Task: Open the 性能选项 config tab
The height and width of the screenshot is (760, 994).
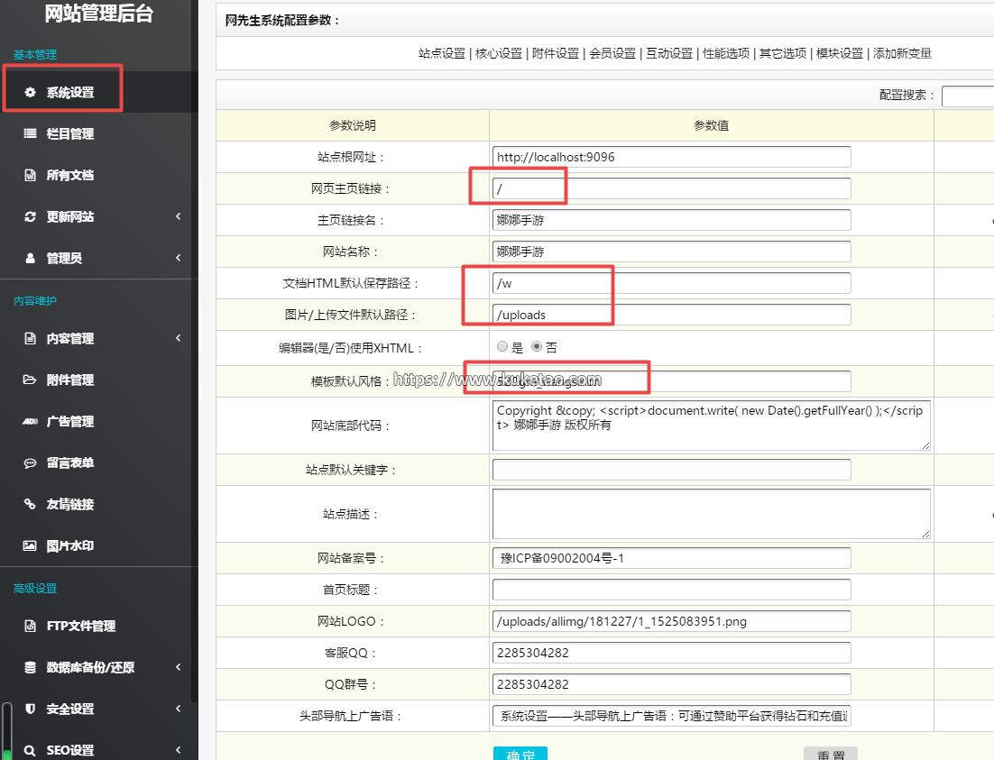Action: click(726, 53)
